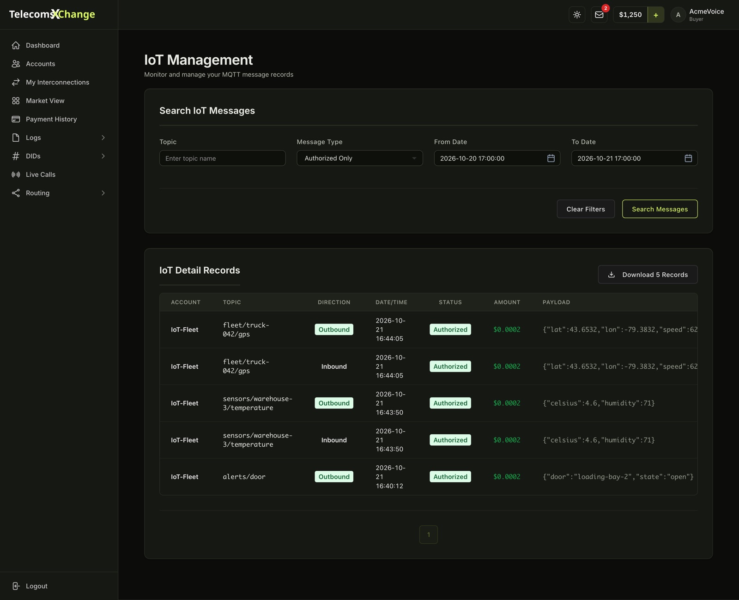Click Outbound badge in alerts/door row
This screenshot has width=739, height=600.
tap(334, 477)
